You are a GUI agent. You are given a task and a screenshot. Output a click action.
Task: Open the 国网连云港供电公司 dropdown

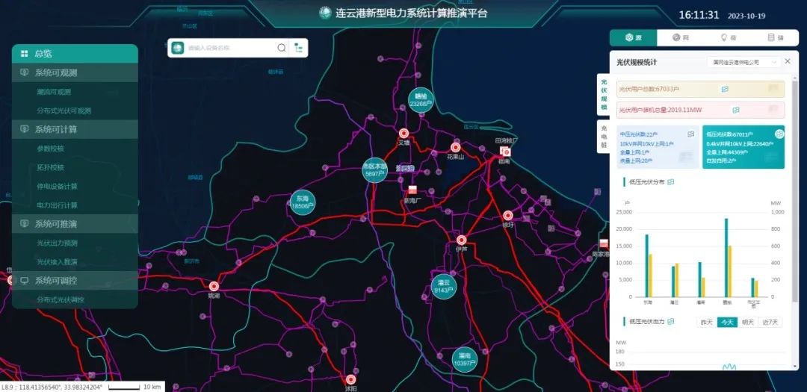(x=743, y=62)
